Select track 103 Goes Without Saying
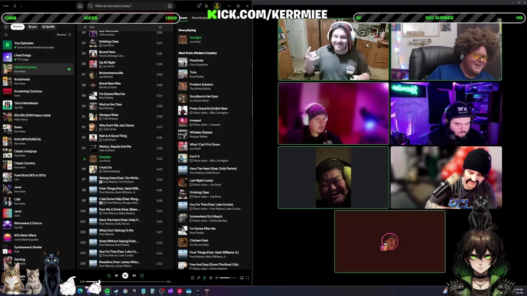Screen dimensions: 527x296 (x=126, y=243)
